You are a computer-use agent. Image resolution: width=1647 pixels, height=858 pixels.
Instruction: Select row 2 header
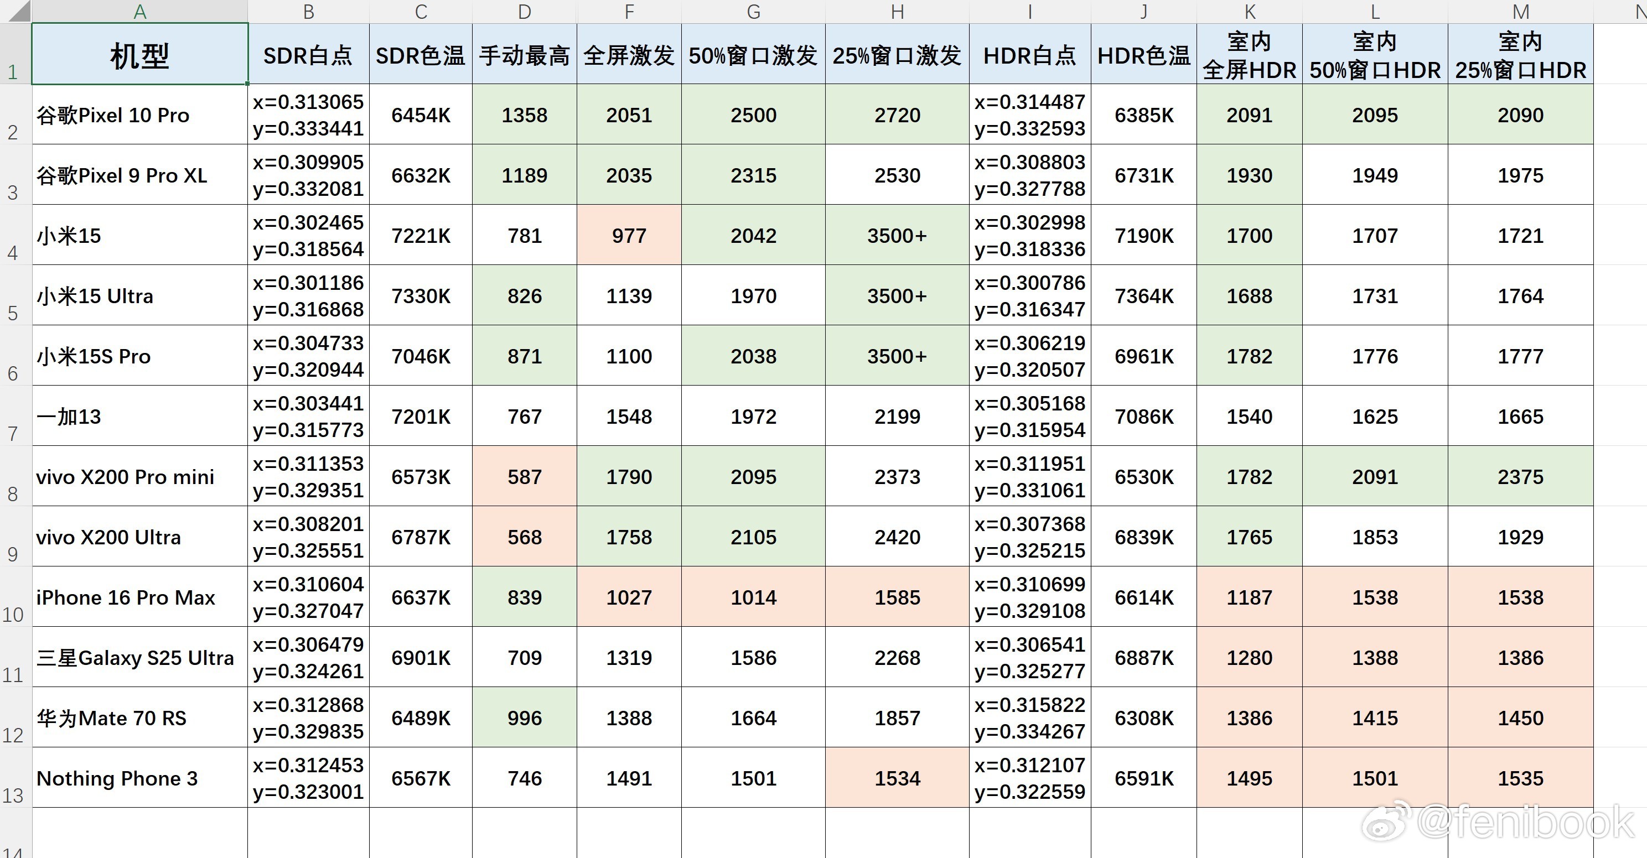(15, 114)
